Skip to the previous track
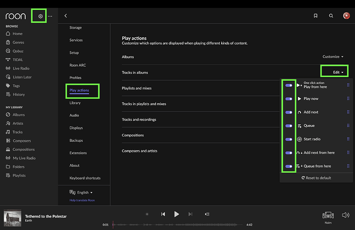 163,214
